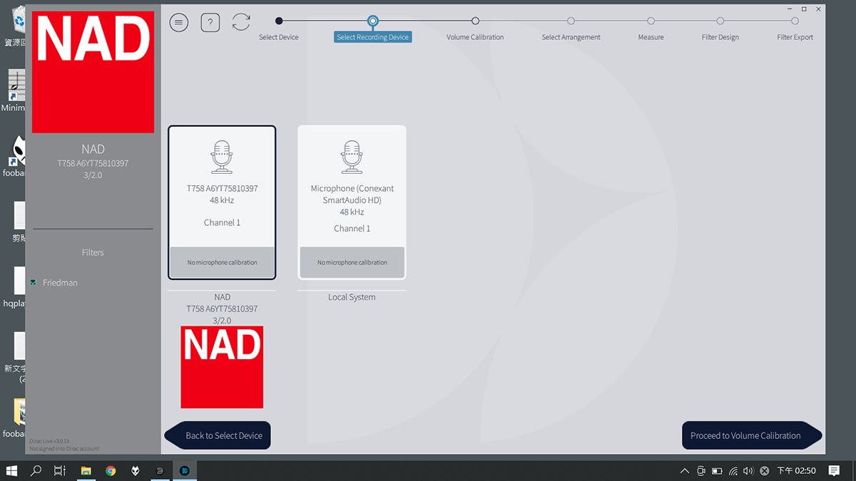This screenshot has width=856, height=481.
Task: Click the Volume Calibration step circle
Action: (x=476, y=21)
